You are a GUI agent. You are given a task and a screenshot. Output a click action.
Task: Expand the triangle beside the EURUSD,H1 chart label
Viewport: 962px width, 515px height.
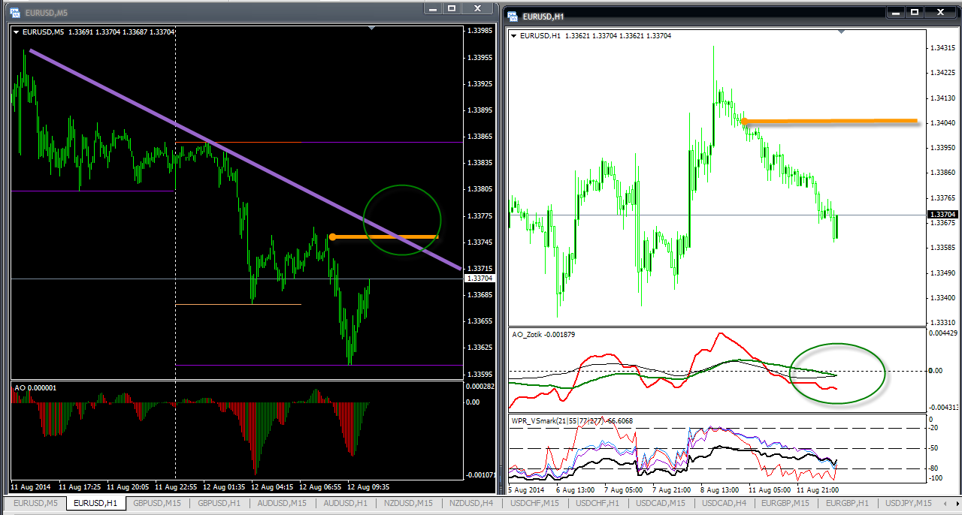(513, 35)
